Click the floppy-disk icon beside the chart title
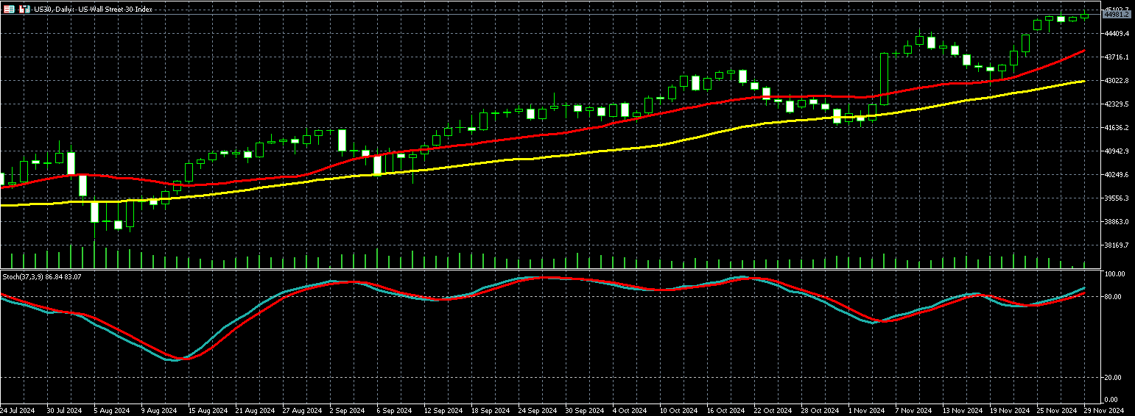This screenshot has height=416, width=1135. tap(24, 9)
